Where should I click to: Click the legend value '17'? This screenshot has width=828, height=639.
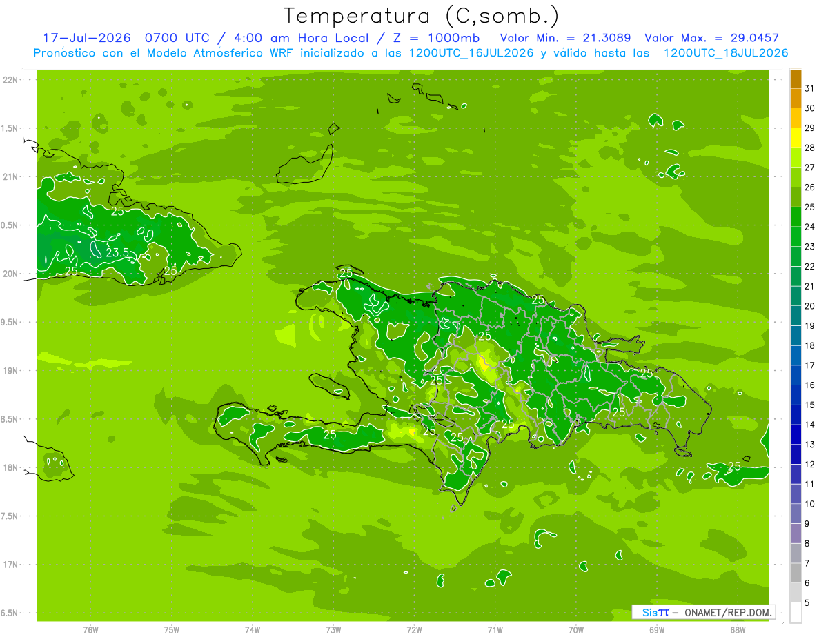tap(809, 365)
